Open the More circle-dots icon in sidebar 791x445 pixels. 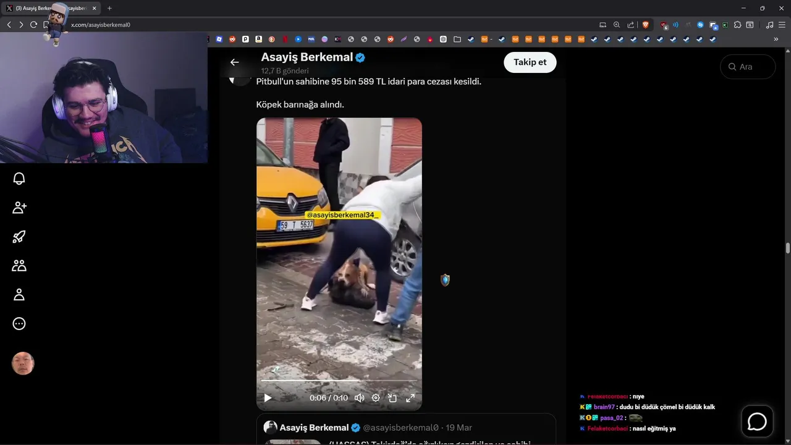(19, 324)
